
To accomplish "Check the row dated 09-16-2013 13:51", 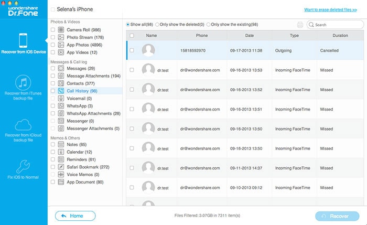I will point(132,109).
